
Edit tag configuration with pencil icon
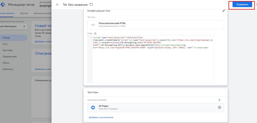[x=224, y=11]
